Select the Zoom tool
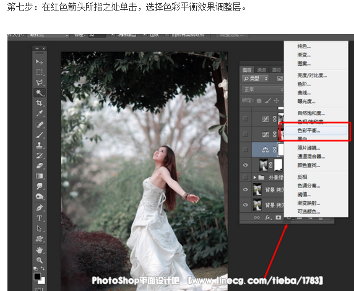 pos(39,260)
